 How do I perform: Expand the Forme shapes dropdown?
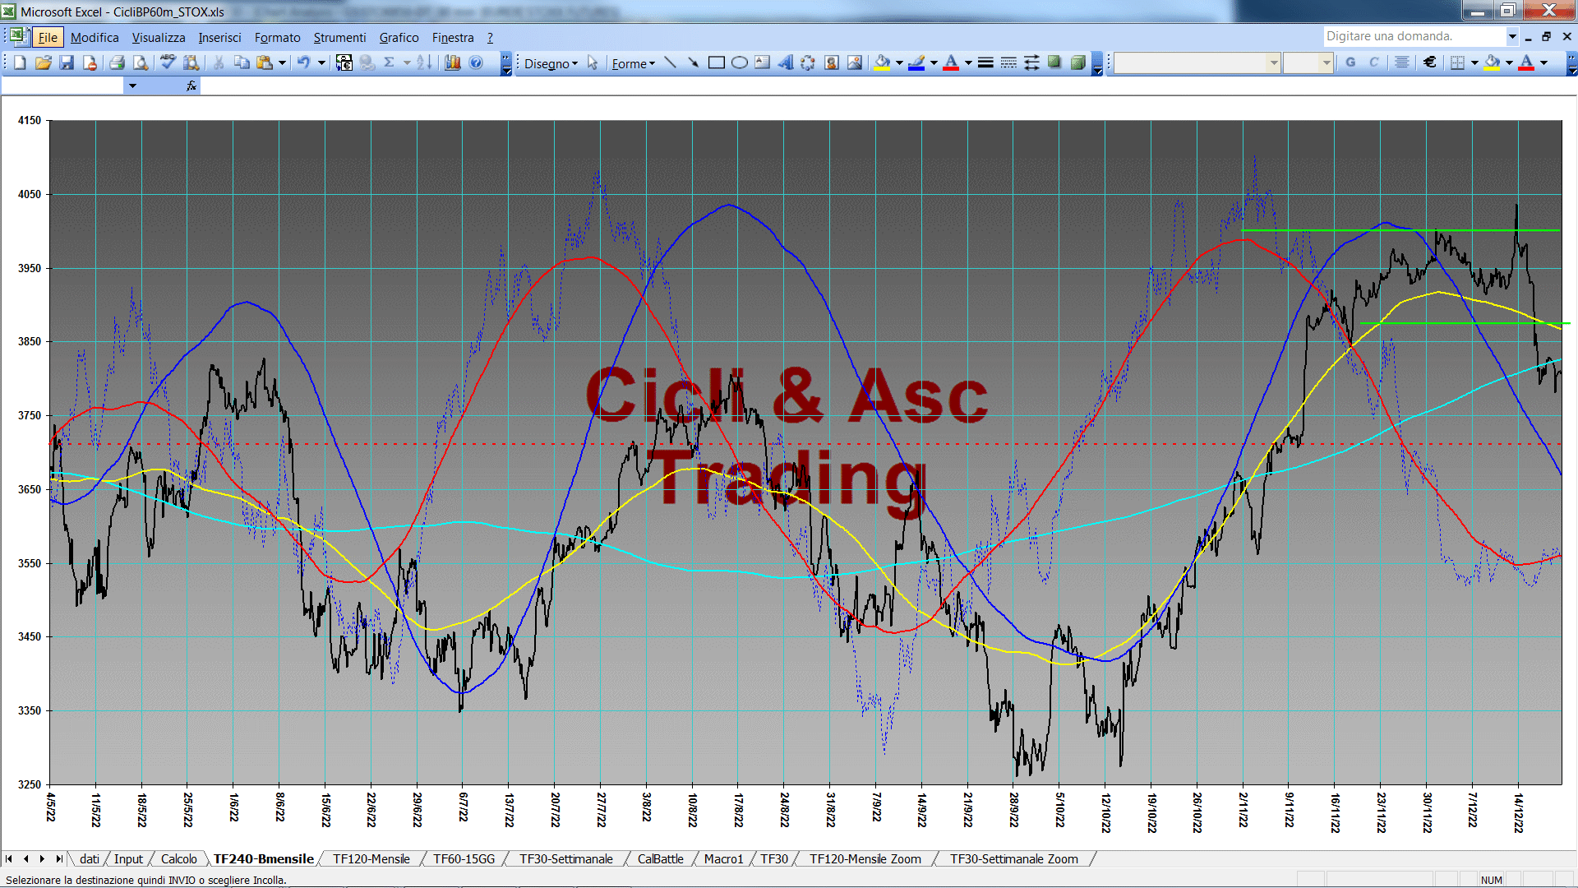(633, 63)
